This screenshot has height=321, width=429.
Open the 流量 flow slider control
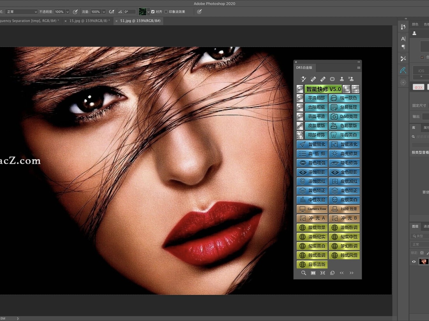point(104,12)
